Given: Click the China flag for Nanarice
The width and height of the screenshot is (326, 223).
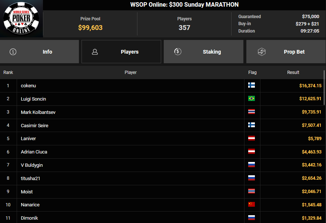Looking at the screenshot, I should point(252,205).
